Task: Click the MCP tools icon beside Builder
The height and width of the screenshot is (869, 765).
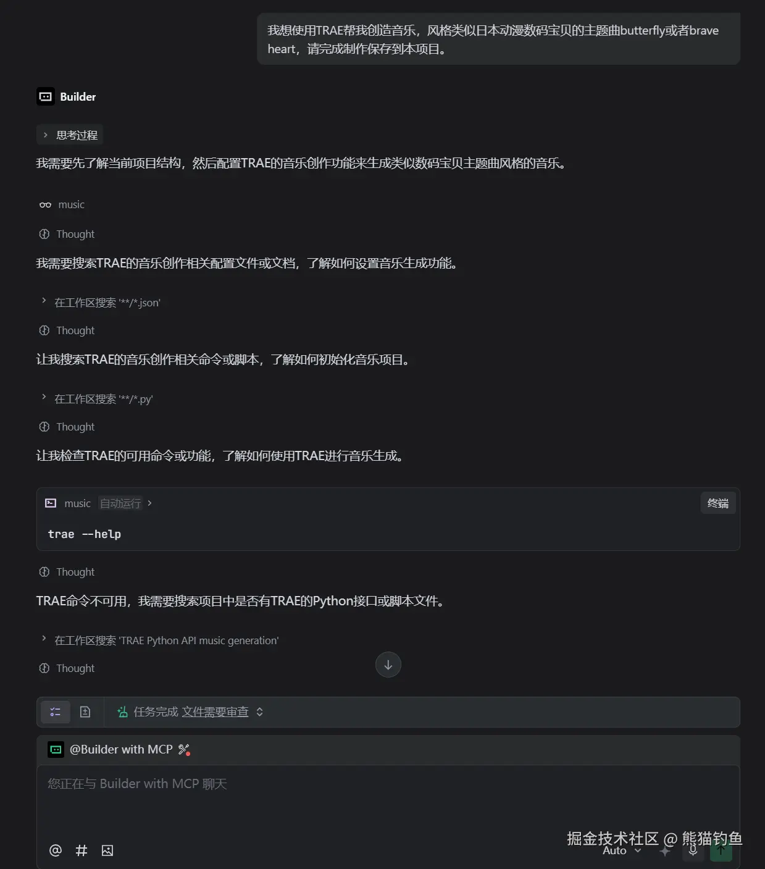Action: pyautogui.click(x=184, y=750)
